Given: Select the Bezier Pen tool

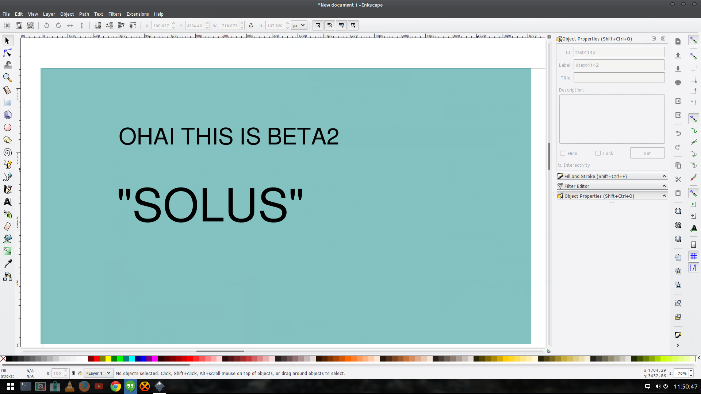Looking at the screenshot, I should (x=7, y=177).
